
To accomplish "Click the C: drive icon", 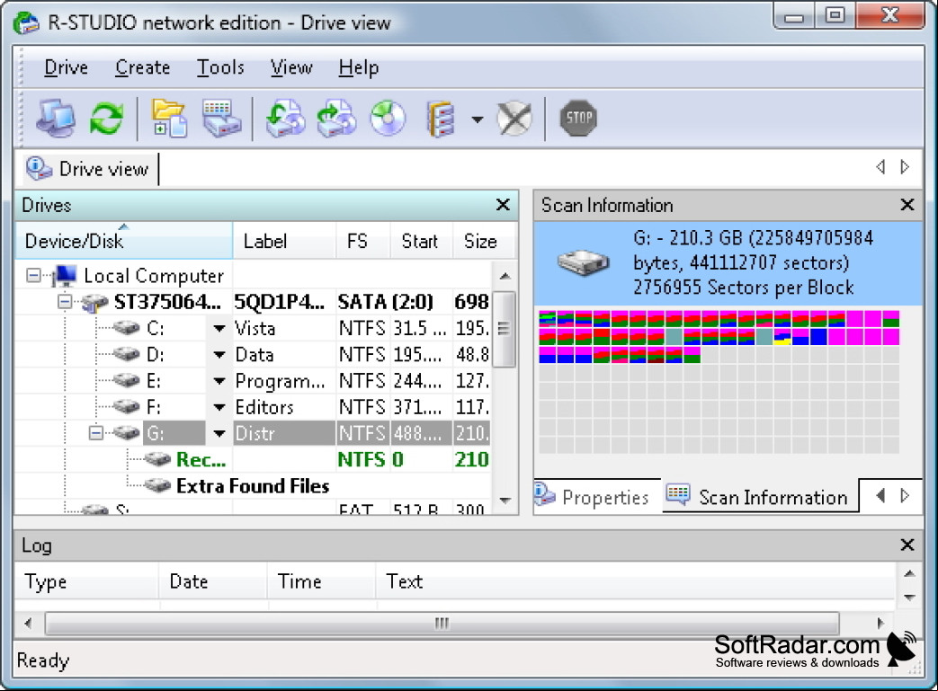I will click(x=126, y=328).
